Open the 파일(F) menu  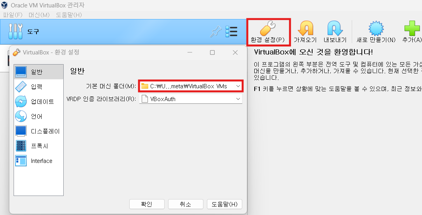pyautogui.click(x=13, y=15)
